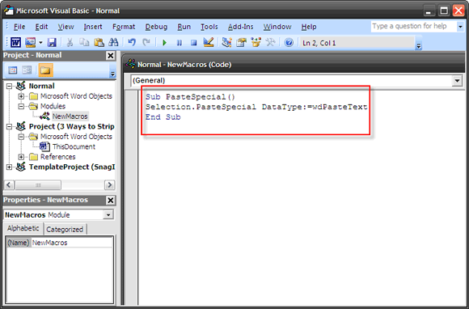Click the Copy icon in toolbar

84,43
